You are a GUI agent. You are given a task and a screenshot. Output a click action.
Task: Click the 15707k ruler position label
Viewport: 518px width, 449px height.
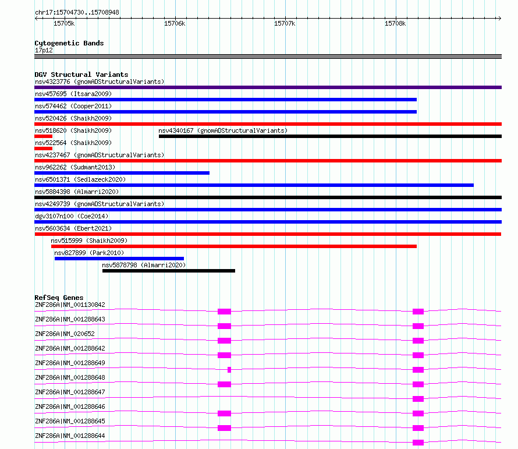(x=285, y=23)
